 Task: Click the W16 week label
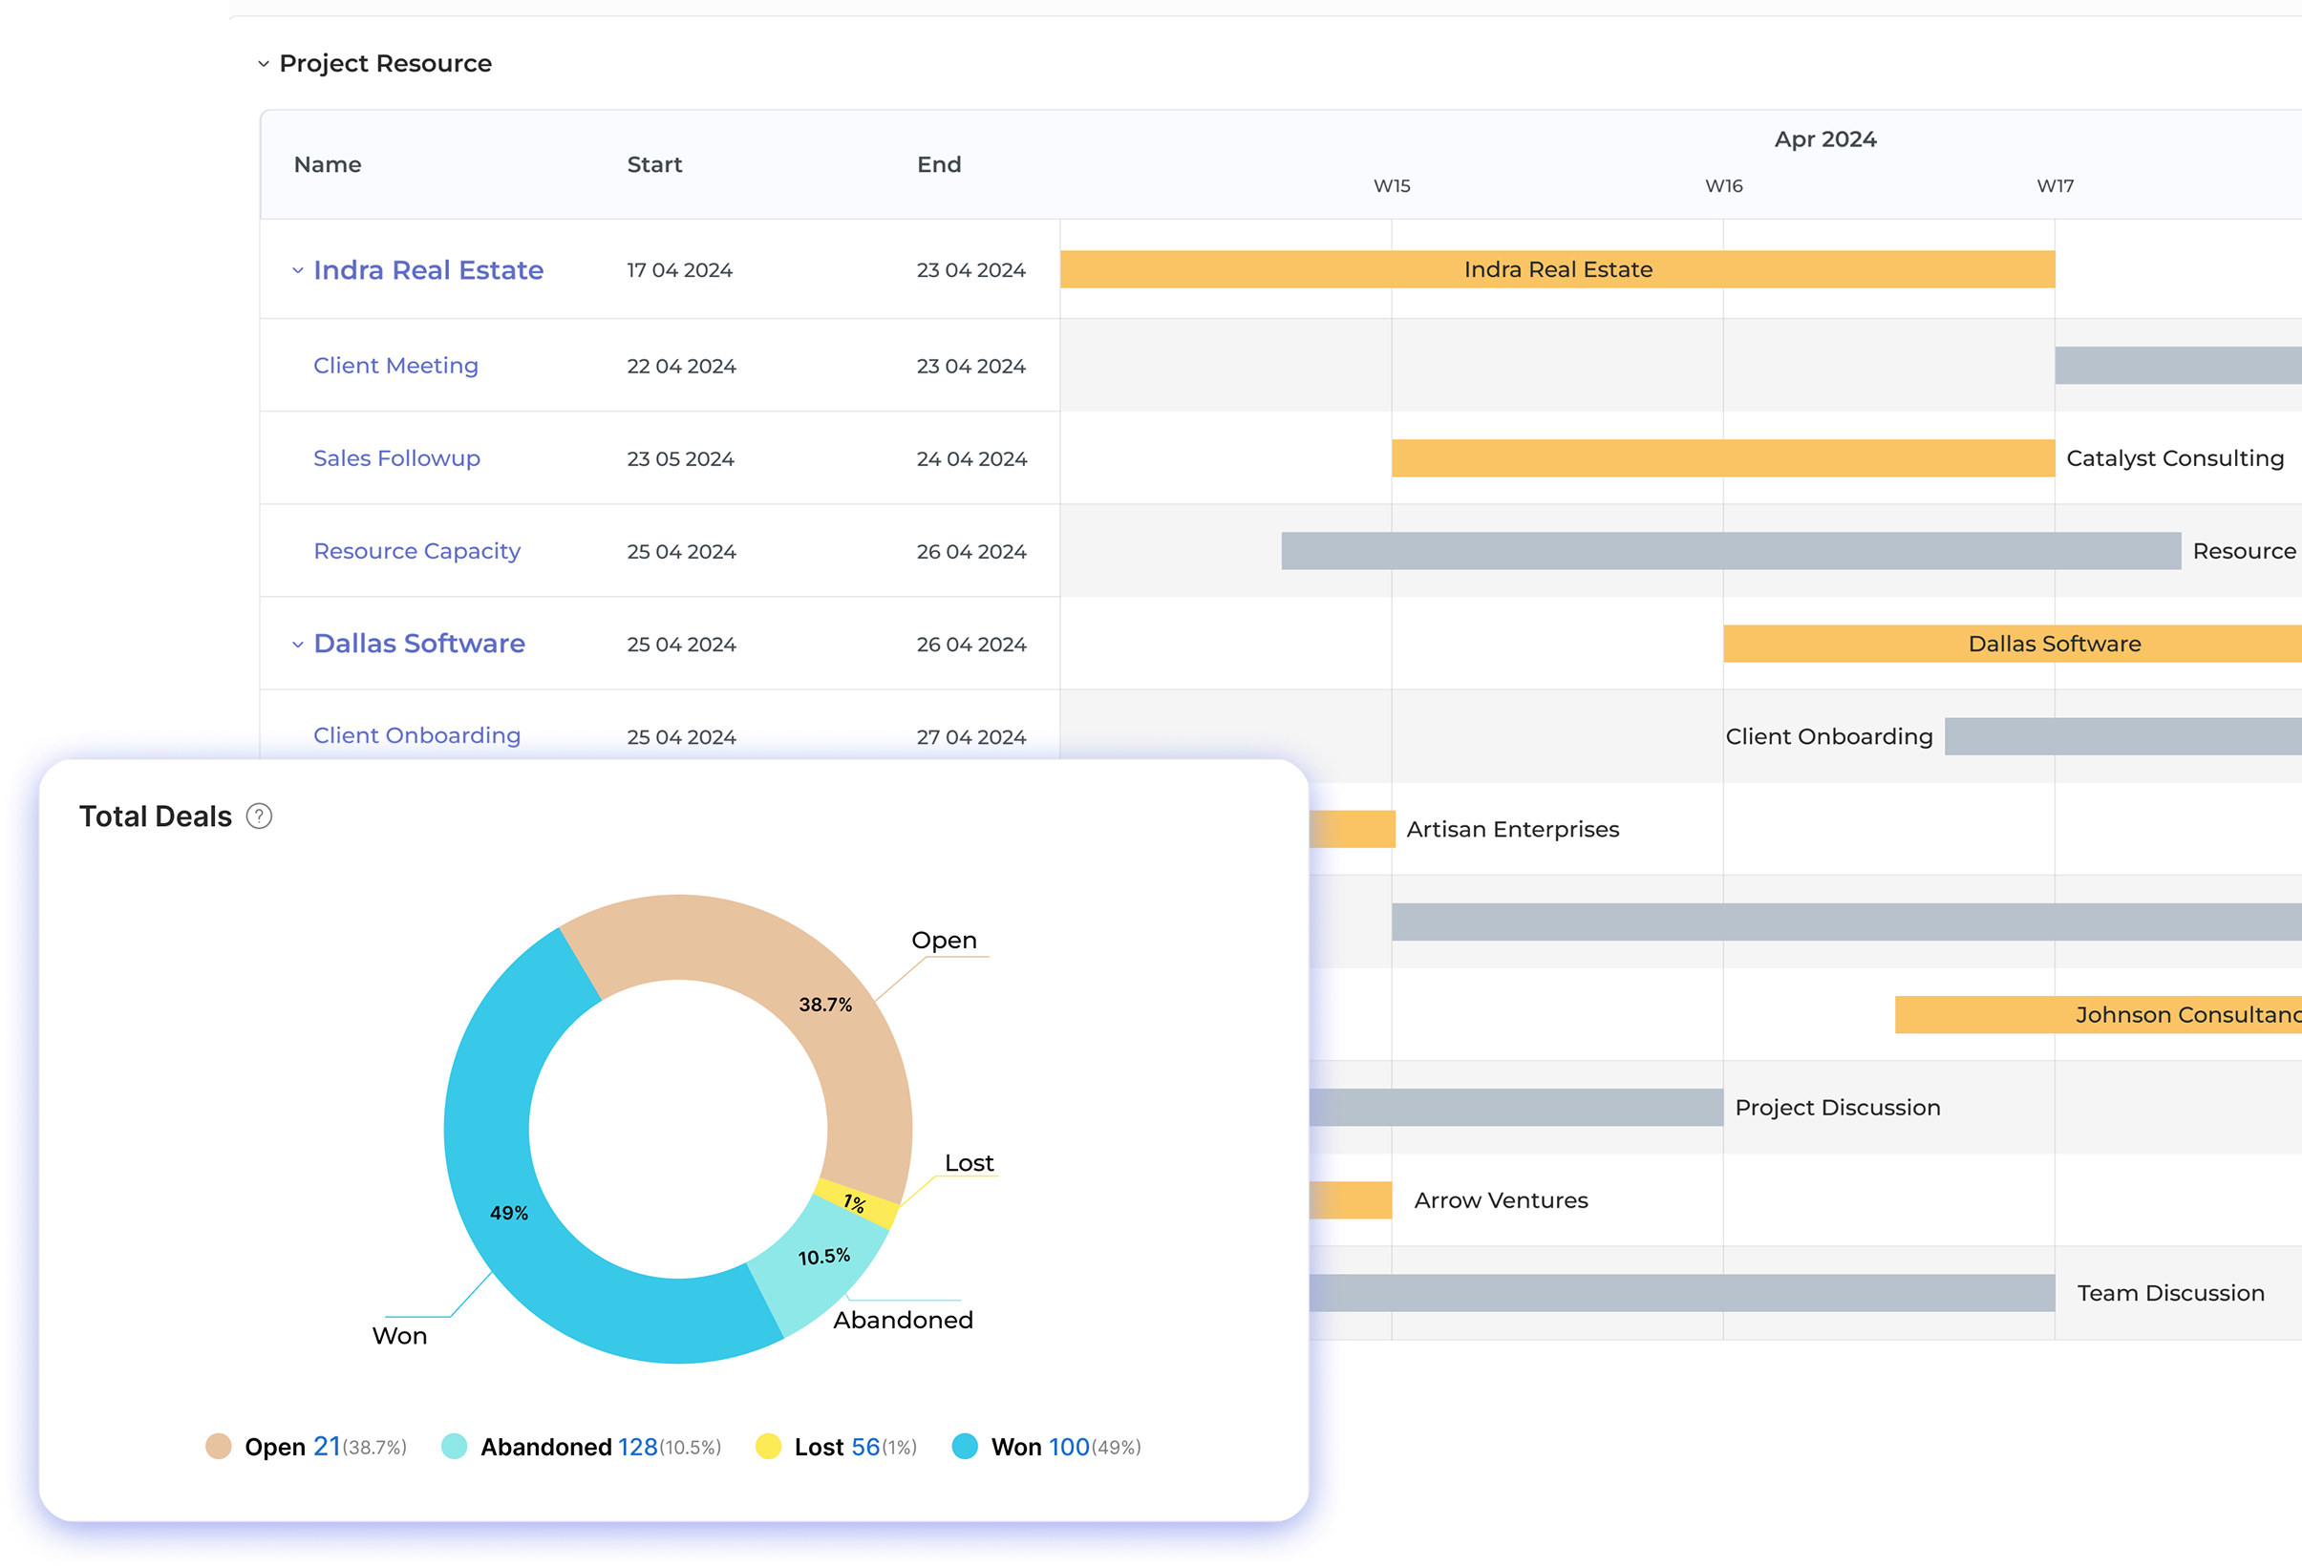point(1723,185)
